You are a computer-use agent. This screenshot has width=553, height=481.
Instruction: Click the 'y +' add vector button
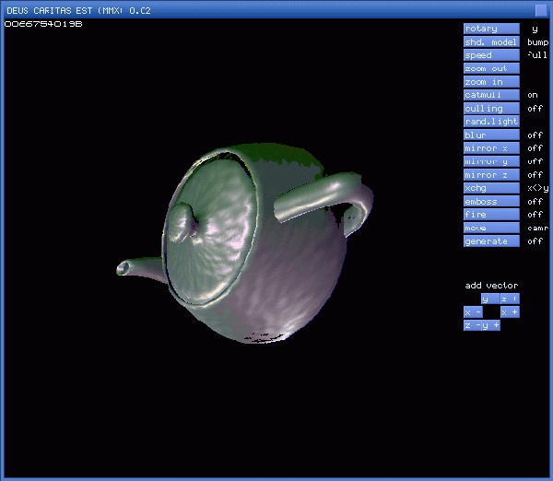[x=491, y=325]
